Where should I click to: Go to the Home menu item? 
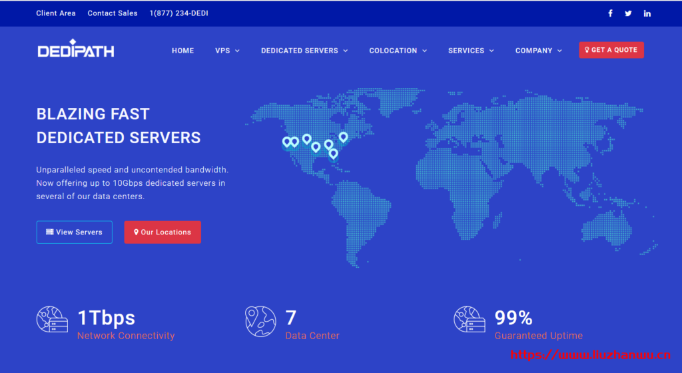coord(182,51)
